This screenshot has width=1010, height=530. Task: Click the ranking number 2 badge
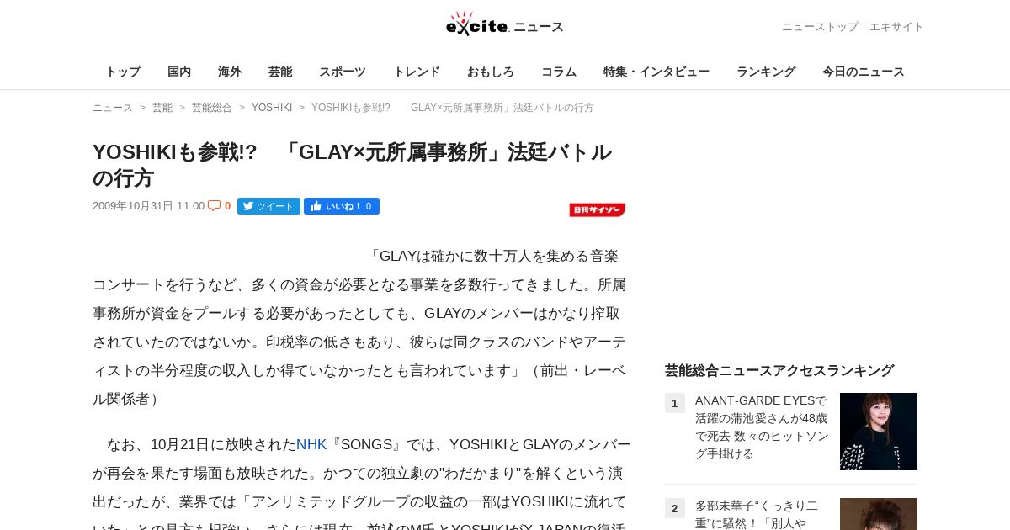(x=675, y=508)
